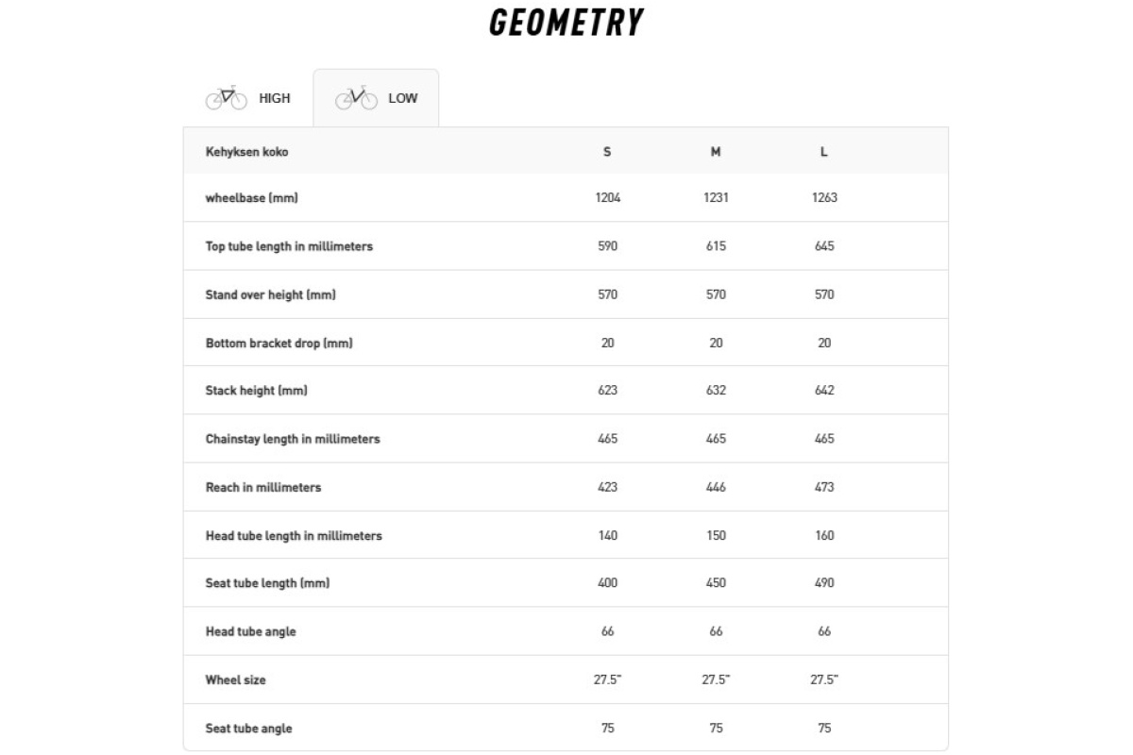
Task: Select the S size column header
Action: coord(607,152)
